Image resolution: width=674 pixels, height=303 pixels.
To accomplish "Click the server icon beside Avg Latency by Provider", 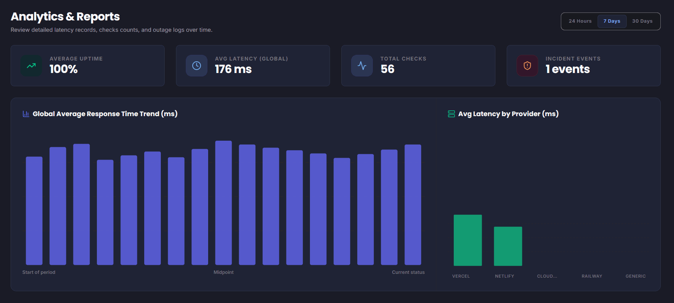I will click(x=451, y=114).
